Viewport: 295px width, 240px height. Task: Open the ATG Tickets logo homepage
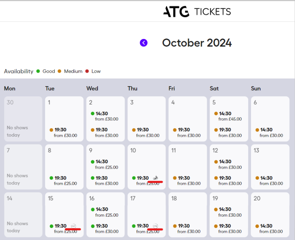[x=197, y=12]
